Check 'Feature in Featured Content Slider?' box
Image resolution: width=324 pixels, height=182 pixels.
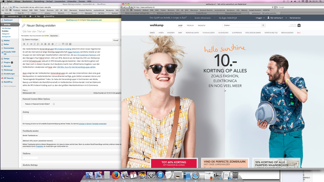pyautogui.click(x=54, y=104)
